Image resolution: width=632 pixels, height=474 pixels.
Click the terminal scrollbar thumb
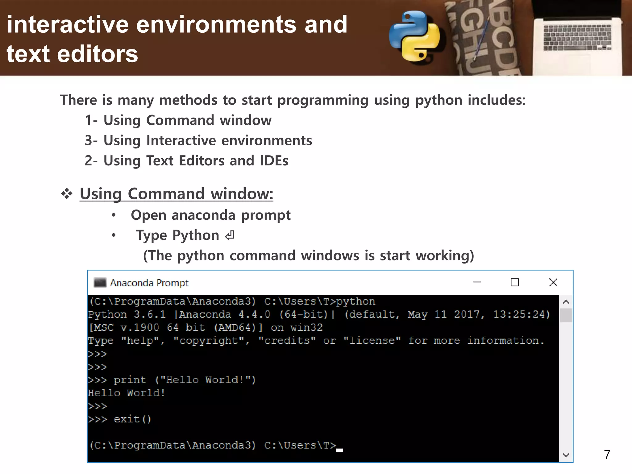(x=566, y=315)
